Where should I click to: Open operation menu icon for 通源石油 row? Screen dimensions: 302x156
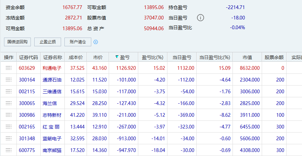pos(9,80)
